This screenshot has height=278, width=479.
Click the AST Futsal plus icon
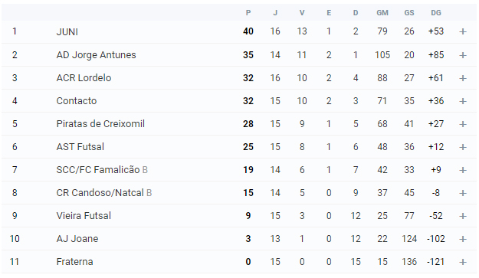pyautogui.click(x=462, y=147)
